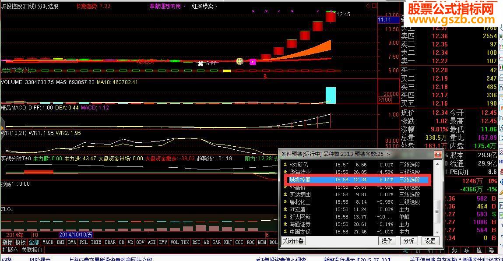Click the smiley face marker on the chart
This screenshot has height=261, width=503.
coord(239,61)
